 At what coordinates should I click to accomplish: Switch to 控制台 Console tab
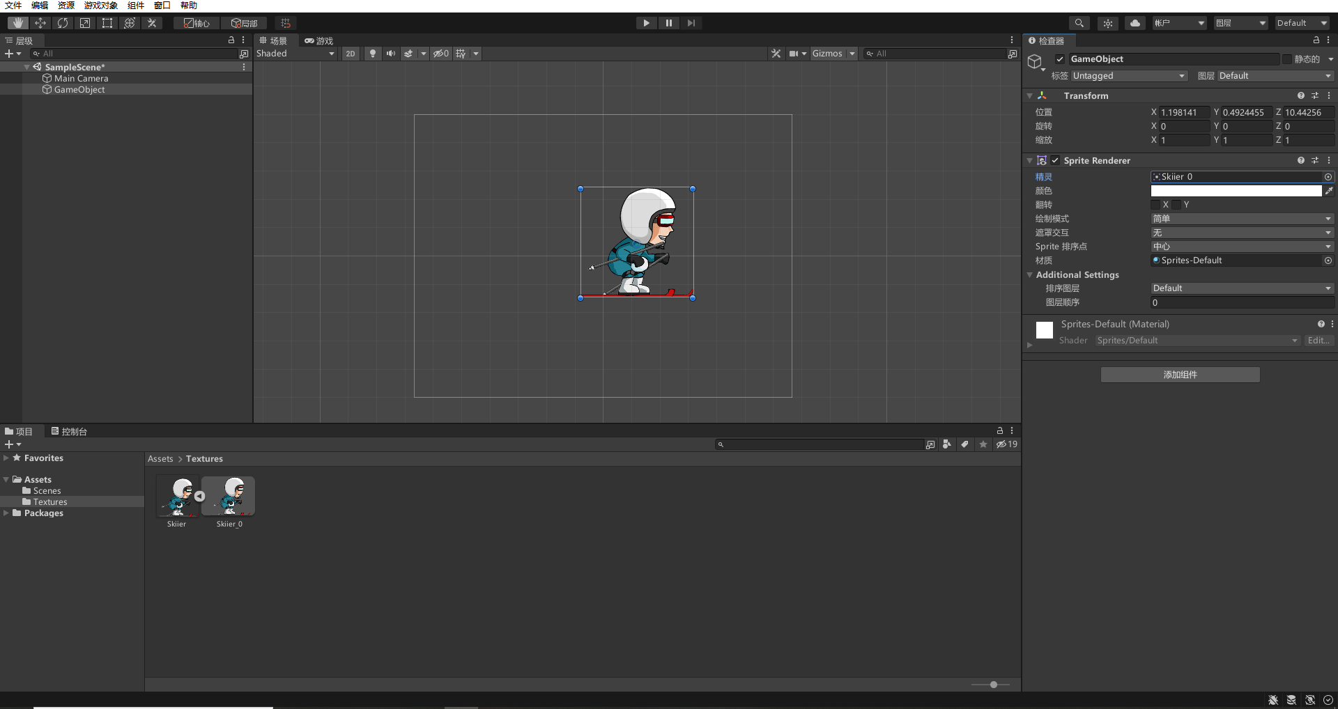coord(69,432)
